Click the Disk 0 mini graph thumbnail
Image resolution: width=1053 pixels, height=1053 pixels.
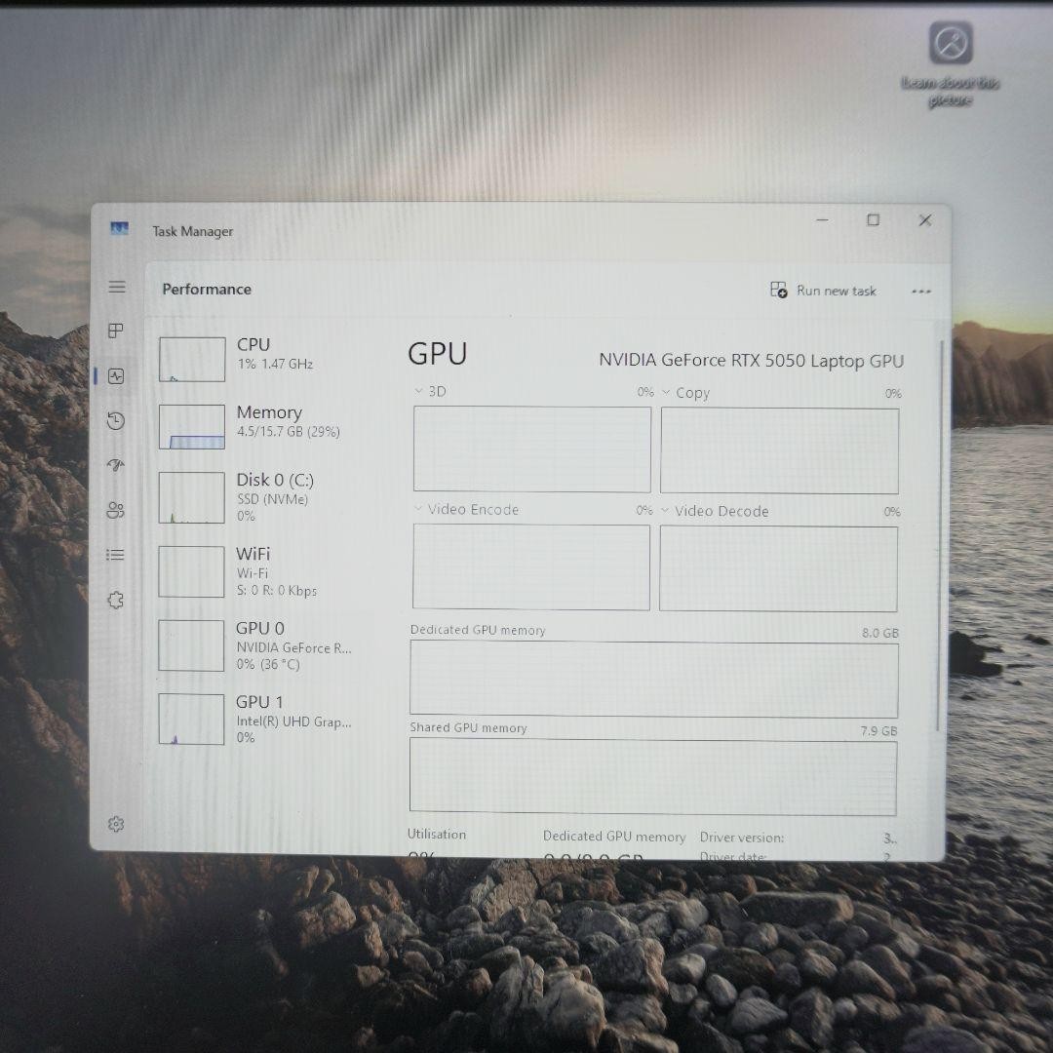[191, 497]
